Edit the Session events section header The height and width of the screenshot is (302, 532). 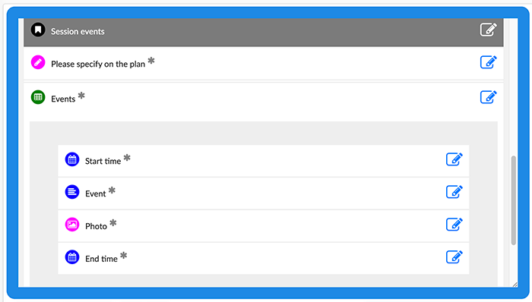tap(488, 30)
